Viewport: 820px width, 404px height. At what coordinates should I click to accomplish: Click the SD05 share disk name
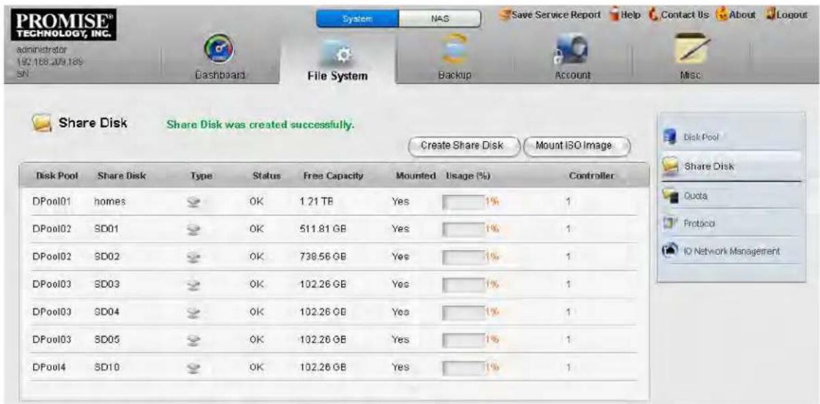click(107, 339)
